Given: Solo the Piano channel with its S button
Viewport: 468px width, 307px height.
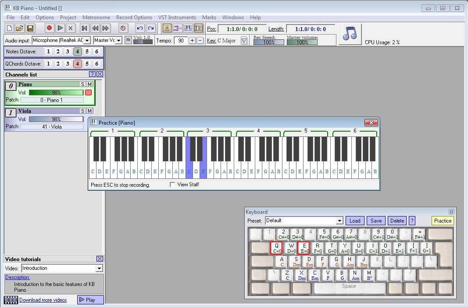Looking at the screenshot, I should pyautogui.click(x=82, y=84).
